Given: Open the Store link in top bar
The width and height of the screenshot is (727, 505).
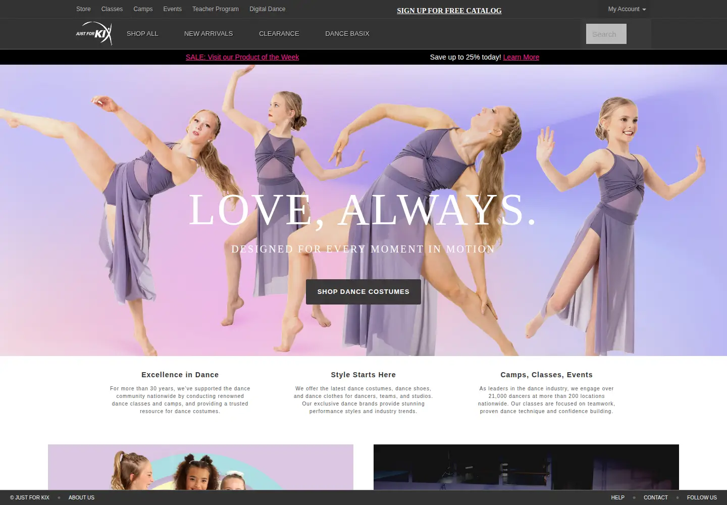Looking at the screenshot, I should [83, 9].
